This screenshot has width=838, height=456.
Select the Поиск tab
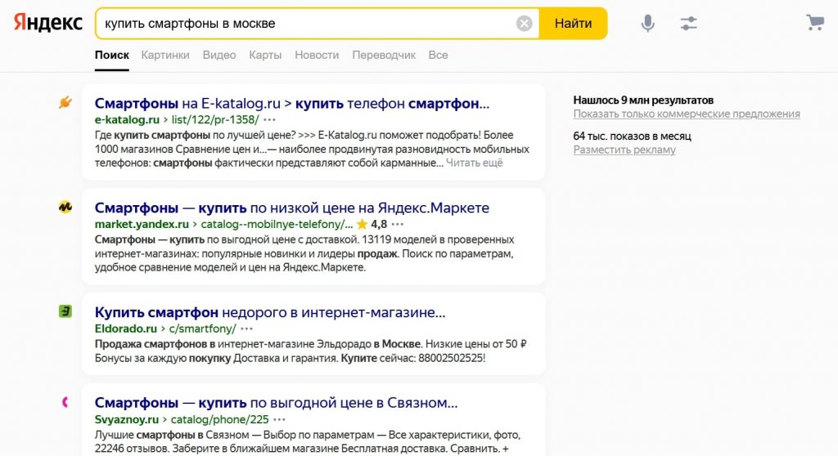click(x=111, y=55)
